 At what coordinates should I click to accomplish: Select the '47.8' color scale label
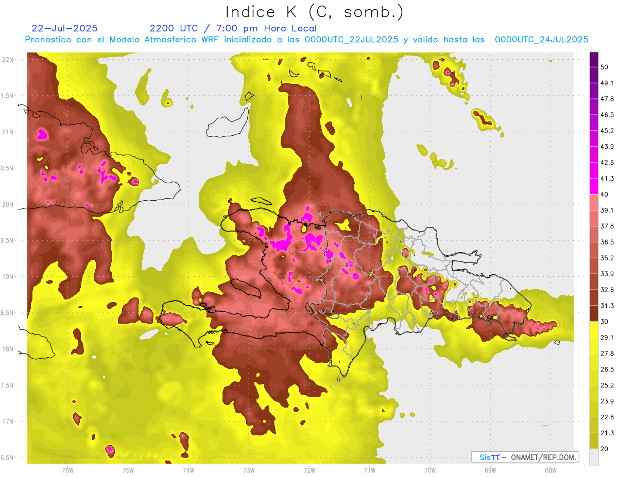coord(607,99)
